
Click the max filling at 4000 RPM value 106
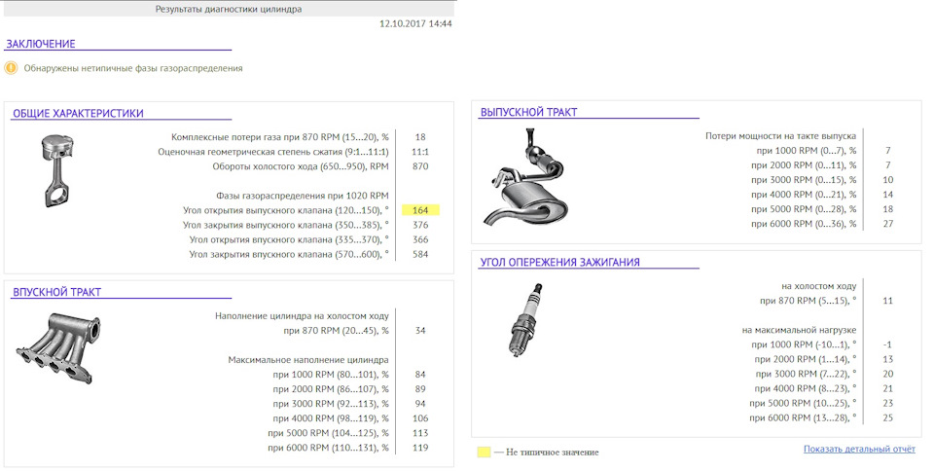point(420,418)
